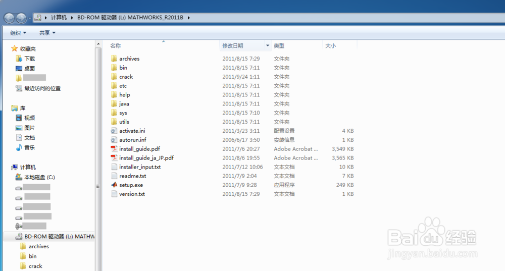
Task: Select BD-ROM 驱动器 (L:) MATHWORKS_R2011B breadcrumb
Action: pyautogui.click(x=130, y=17)
